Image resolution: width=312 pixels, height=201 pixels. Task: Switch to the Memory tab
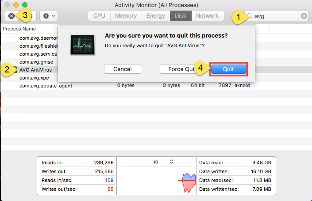coord(126,16)
